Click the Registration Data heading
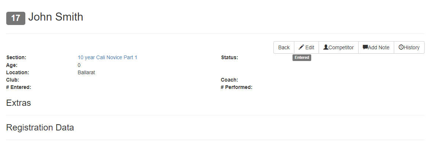This screenshot has width=436, height=147. (40, 128)
